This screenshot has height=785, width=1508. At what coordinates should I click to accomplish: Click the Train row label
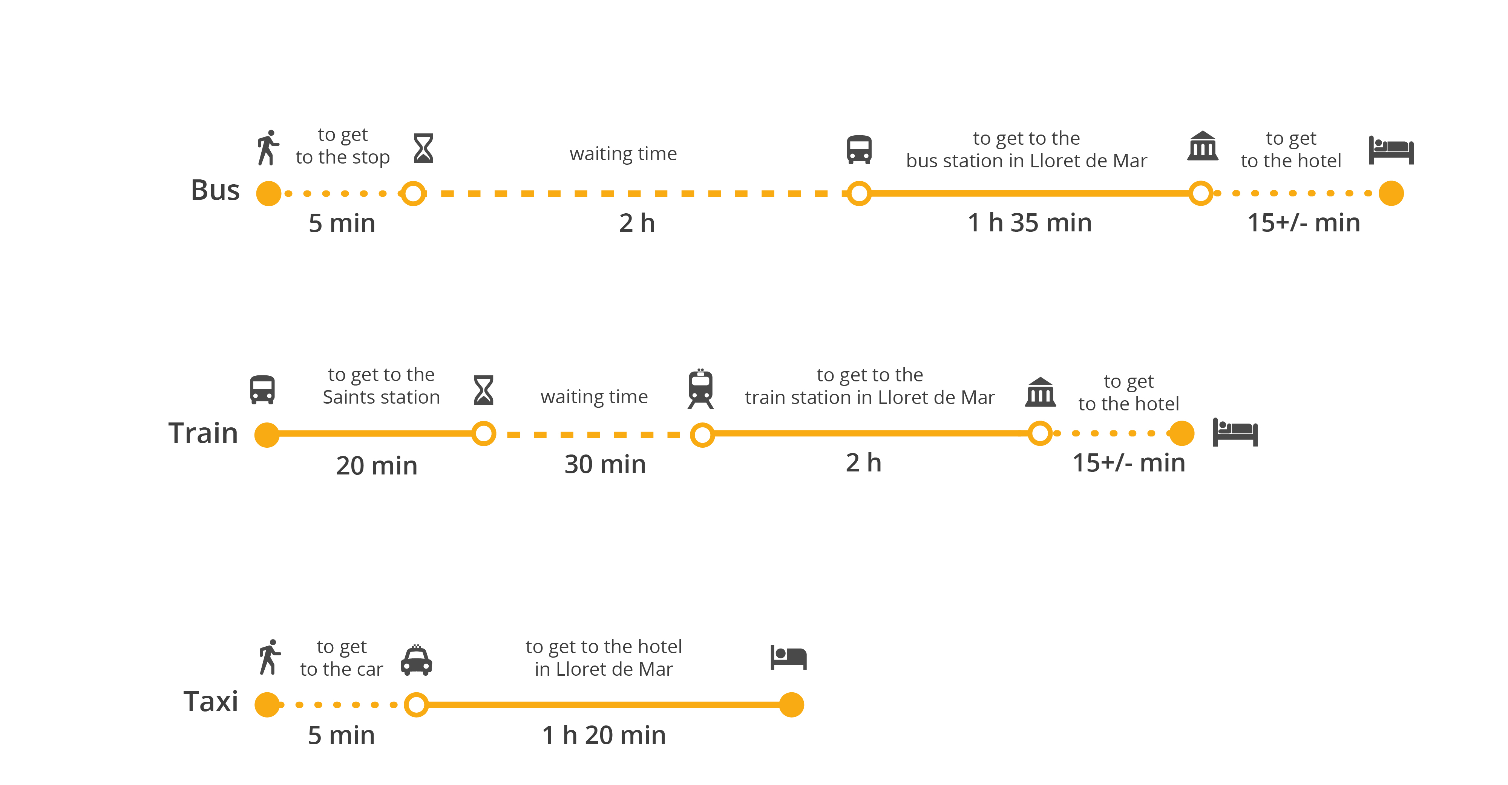point(203,433)
